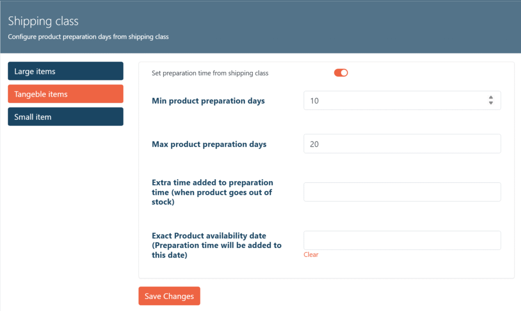
Task: Clear the exact availability date
Action: (x=311, y=255)
